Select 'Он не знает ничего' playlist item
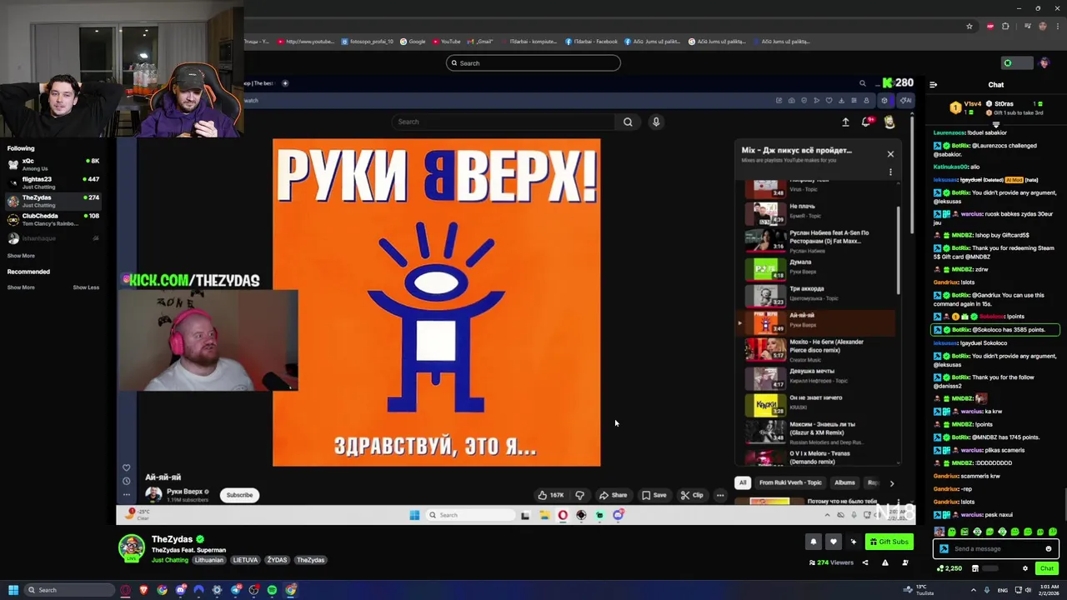Viewport: 1067px width, 600px height. 817,403
